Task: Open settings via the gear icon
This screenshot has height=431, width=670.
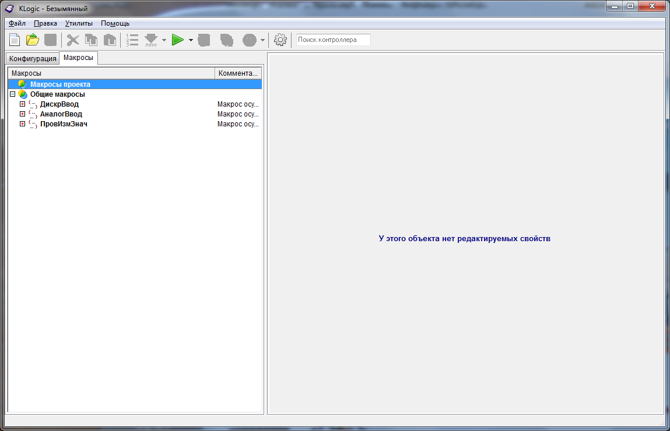Action: 280,40
